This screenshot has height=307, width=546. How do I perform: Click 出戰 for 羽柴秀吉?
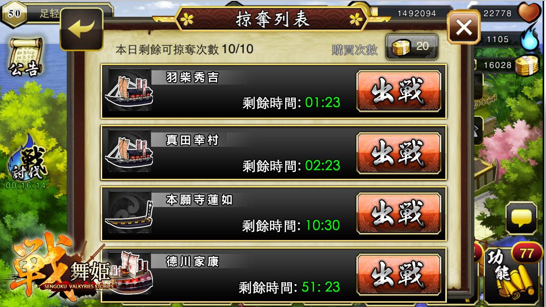pyautogui.click(x=399, y=91)
